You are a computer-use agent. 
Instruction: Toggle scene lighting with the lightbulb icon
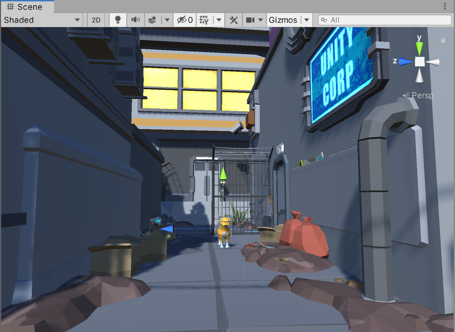118,20
